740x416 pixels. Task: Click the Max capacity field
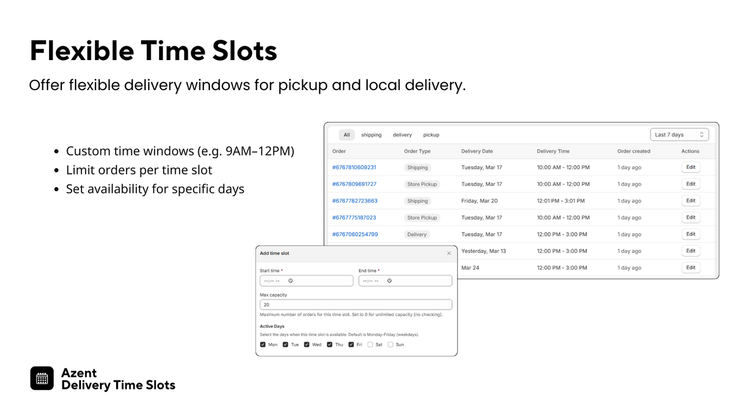[356, 304]
